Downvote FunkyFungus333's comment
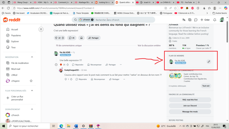229x129 pixels. coord(71,79)
